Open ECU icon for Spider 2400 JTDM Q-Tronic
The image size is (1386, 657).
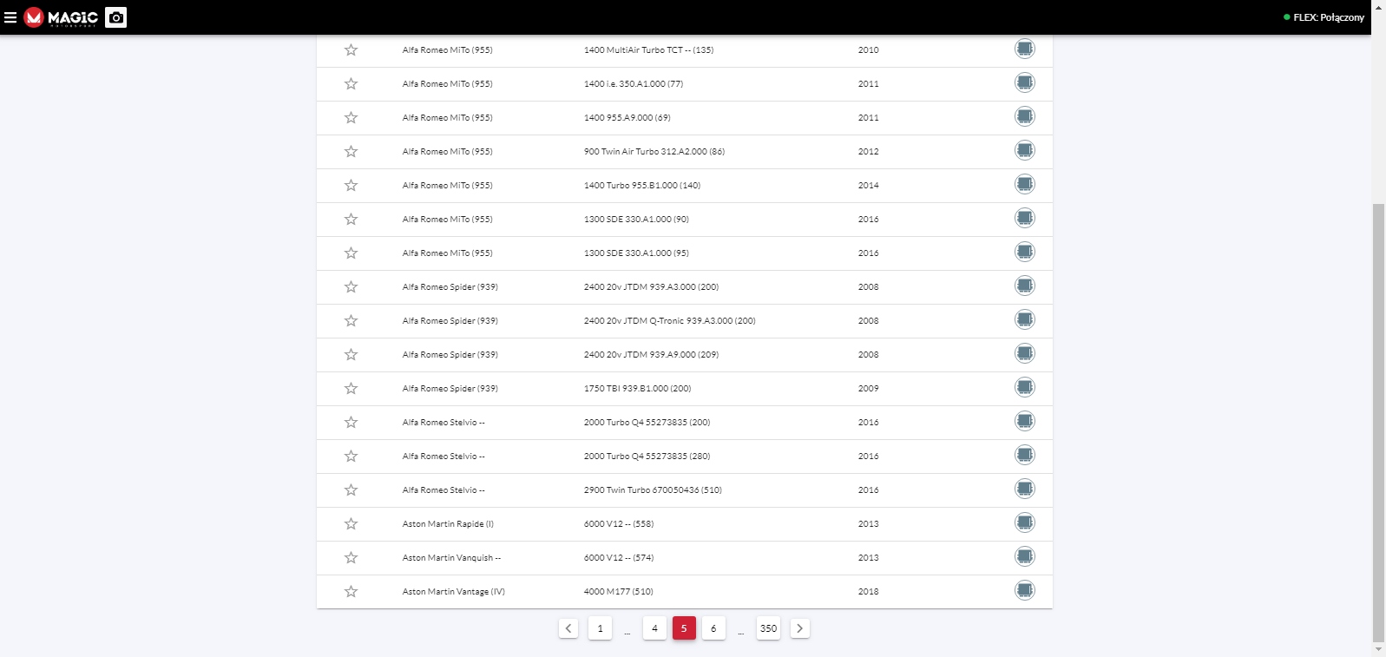click(1025, 319)
